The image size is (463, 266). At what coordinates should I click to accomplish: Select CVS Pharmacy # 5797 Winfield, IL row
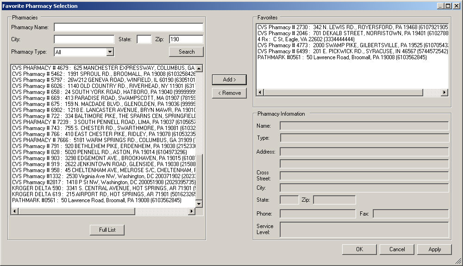pos(103,80)
